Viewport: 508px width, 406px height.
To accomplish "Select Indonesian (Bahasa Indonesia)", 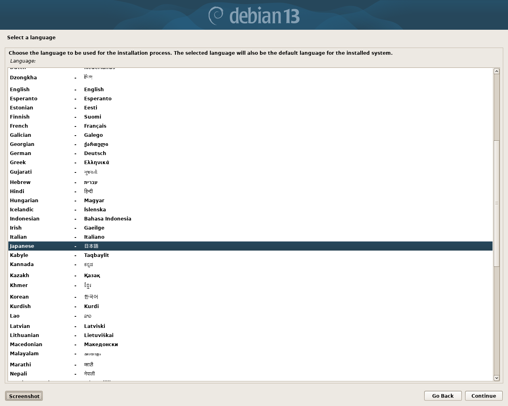I will click(x=250, y=219).
